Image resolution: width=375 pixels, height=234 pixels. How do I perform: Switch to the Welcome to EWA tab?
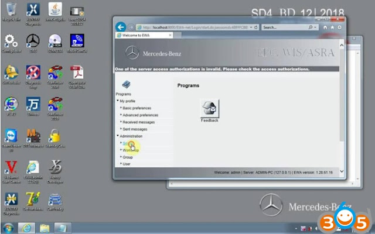(x=144, y=35)
